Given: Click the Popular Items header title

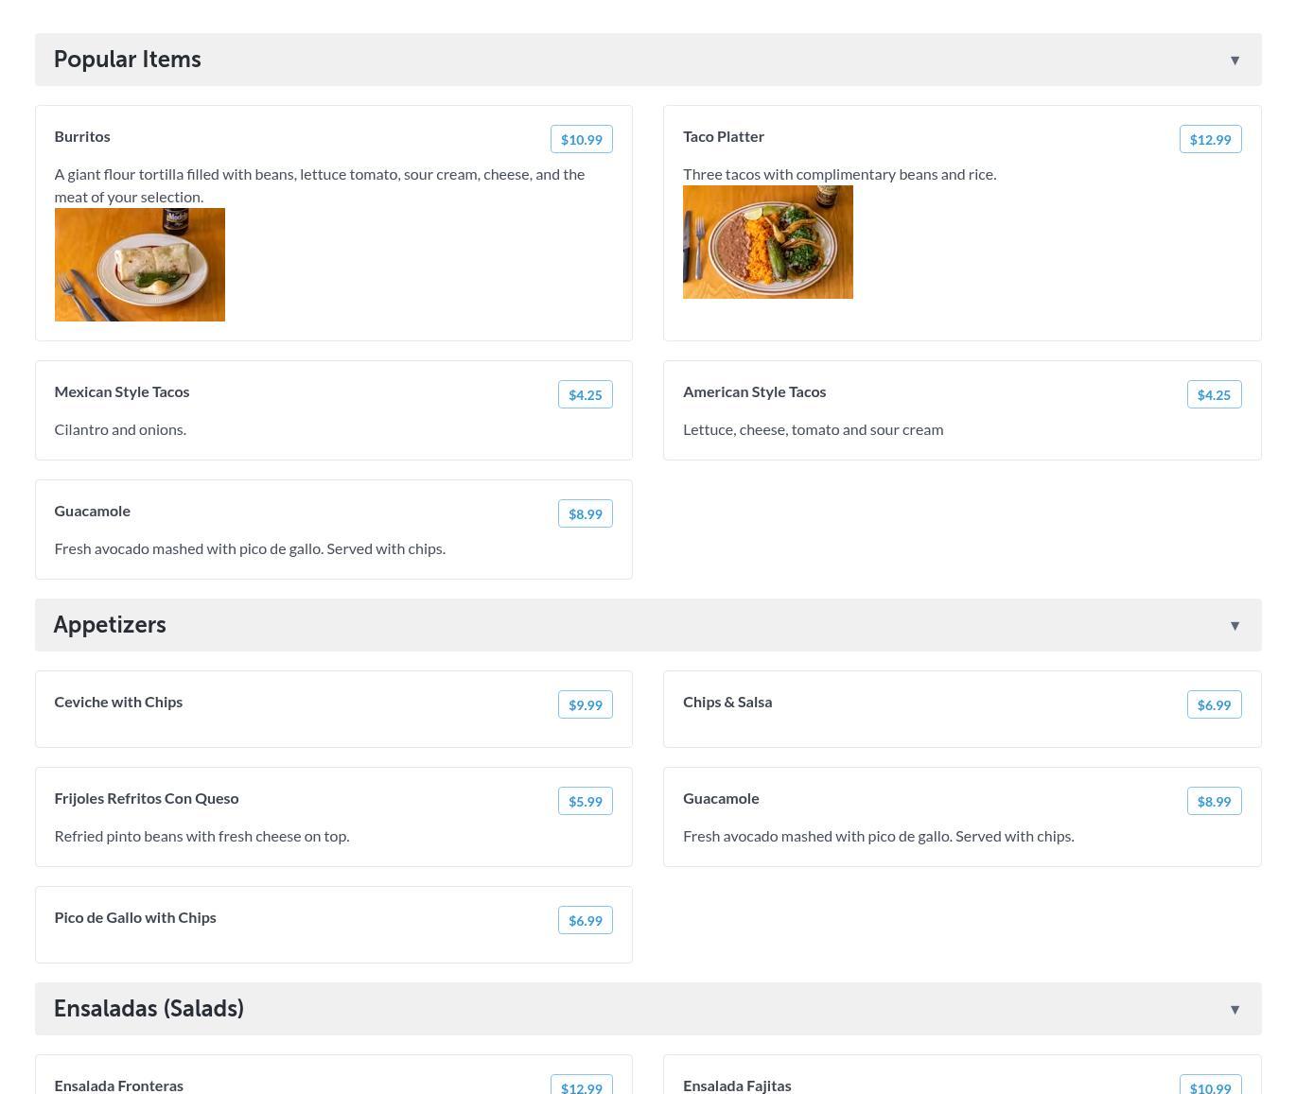Looking at the screenshot, I should click(x=128, y=60).
